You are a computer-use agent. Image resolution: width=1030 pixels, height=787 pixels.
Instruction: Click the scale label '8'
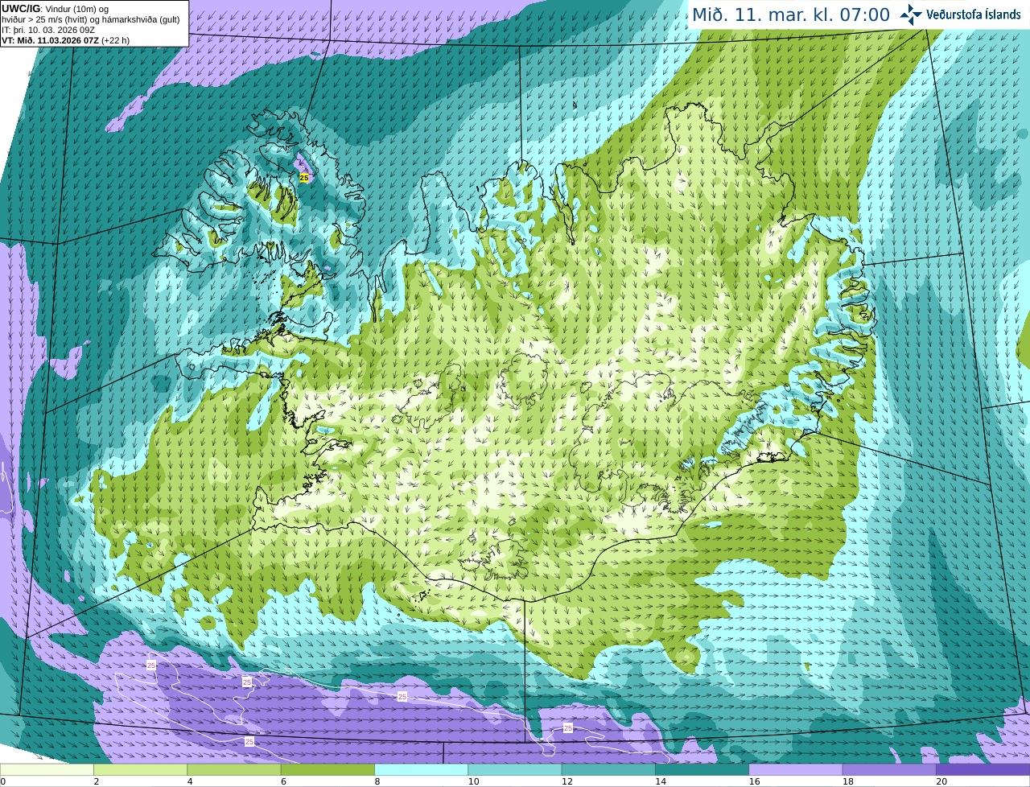coord(377,781)
